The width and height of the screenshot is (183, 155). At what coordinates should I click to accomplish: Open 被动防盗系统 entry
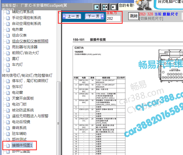point(23,110)
